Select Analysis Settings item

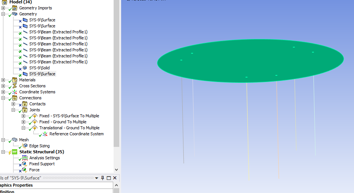coord(45,158)
